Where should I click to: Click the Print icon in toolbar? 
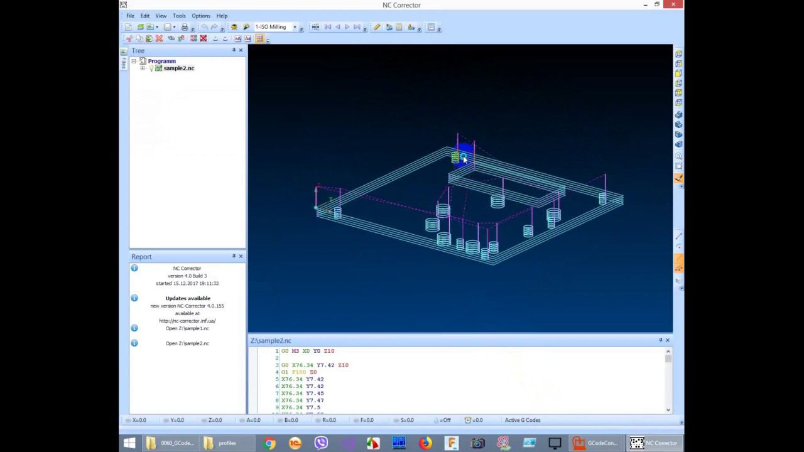pos(185,27)
